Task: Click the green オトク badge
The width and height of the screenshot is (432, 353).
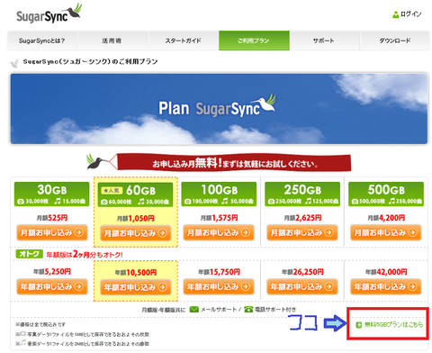Action: click(x=29, y=254)
